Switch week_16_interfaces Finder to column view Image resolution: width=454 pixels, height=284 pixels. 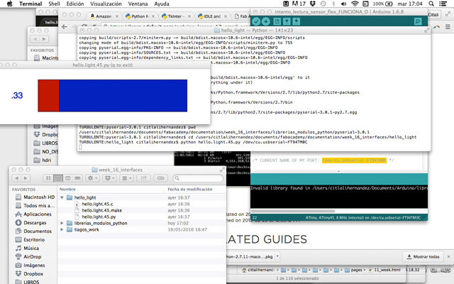coord(68,178)
